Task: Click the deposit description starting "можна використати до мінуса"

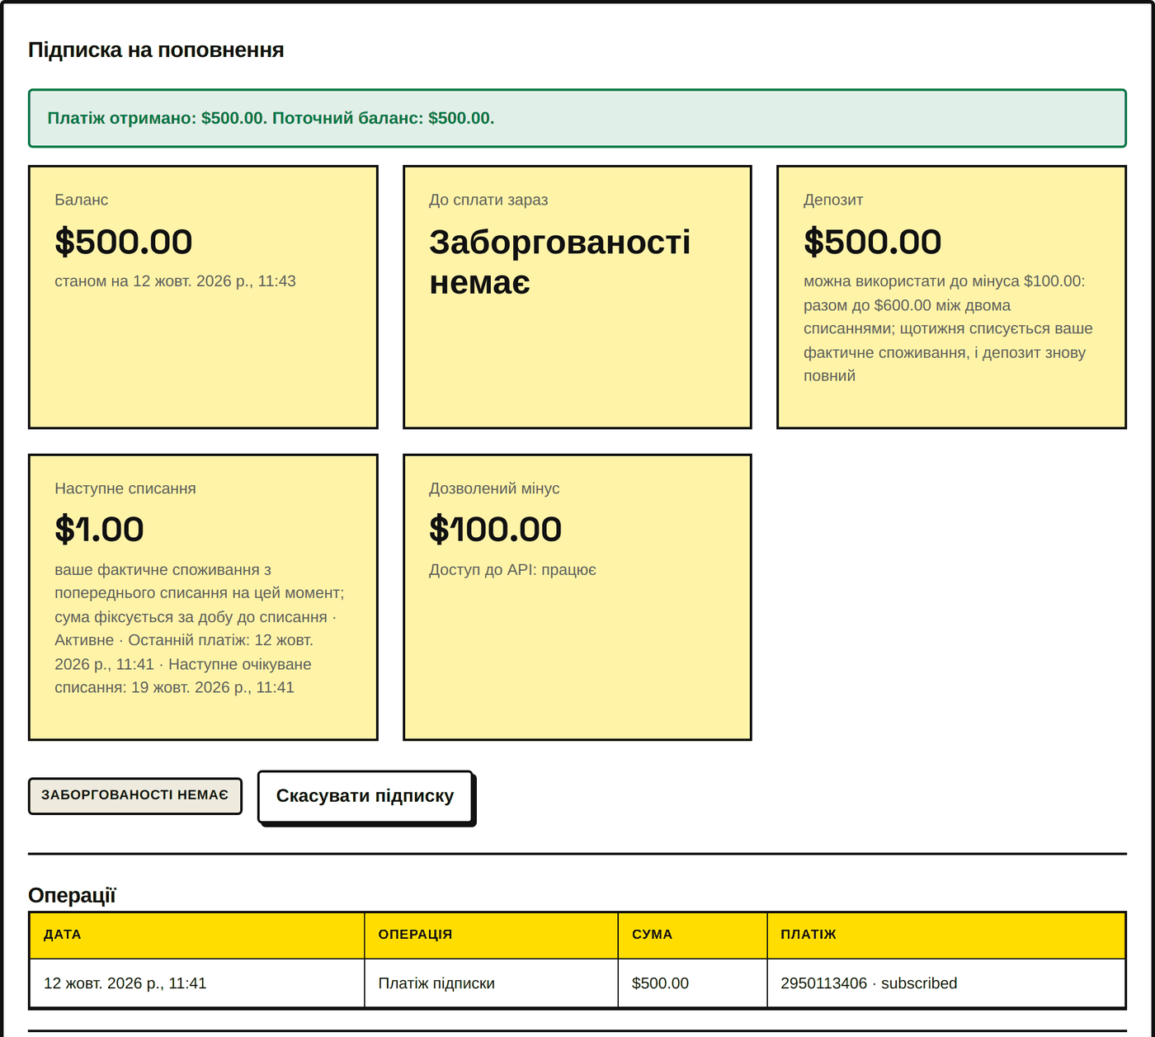Action: pyautogui.click(x=949, y=328)
